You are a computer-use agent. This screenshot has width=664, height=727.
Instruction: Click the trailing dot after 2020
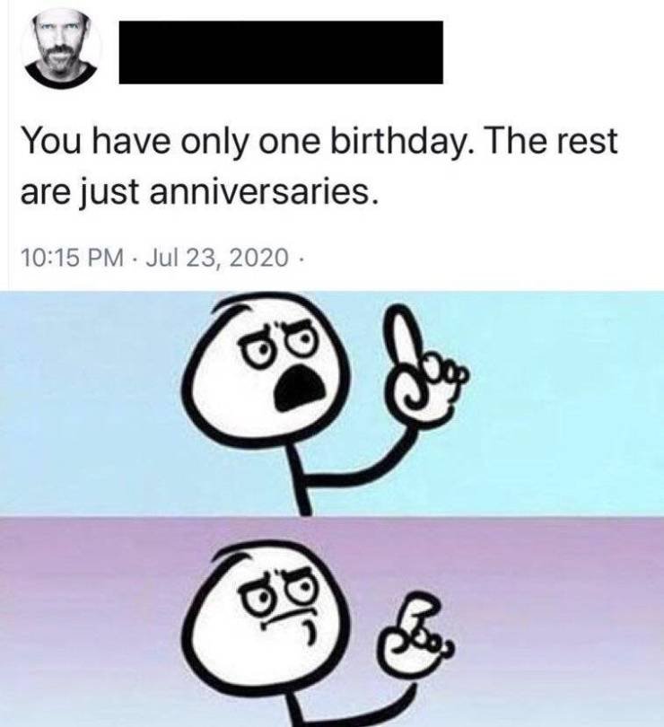pyautogui.click(x=301, y=258)
